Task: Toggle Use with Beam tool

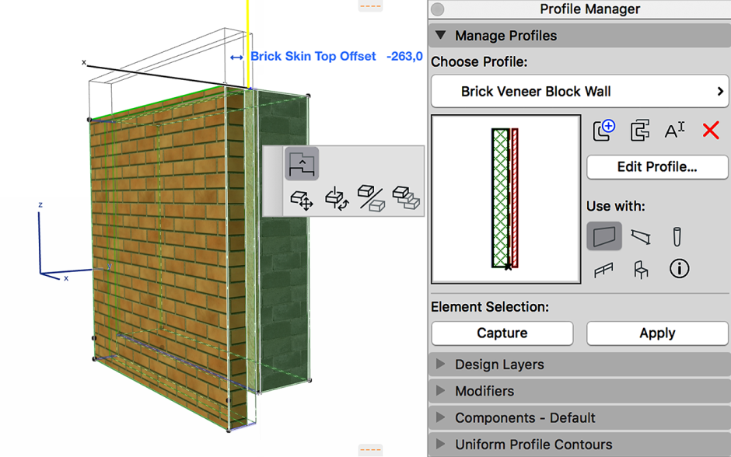Action: pyautogui.click(x=641, y=236)
